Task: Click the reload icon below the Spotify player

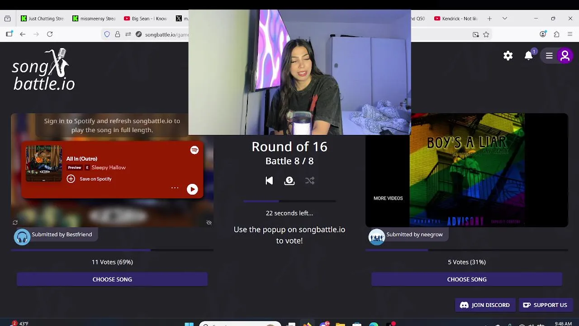Action: tap(15, 223)
